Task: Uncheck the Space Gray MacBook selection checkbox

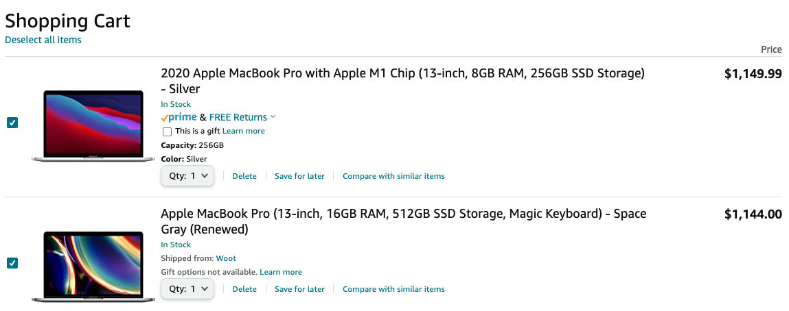Action: [x=12, y=263]
